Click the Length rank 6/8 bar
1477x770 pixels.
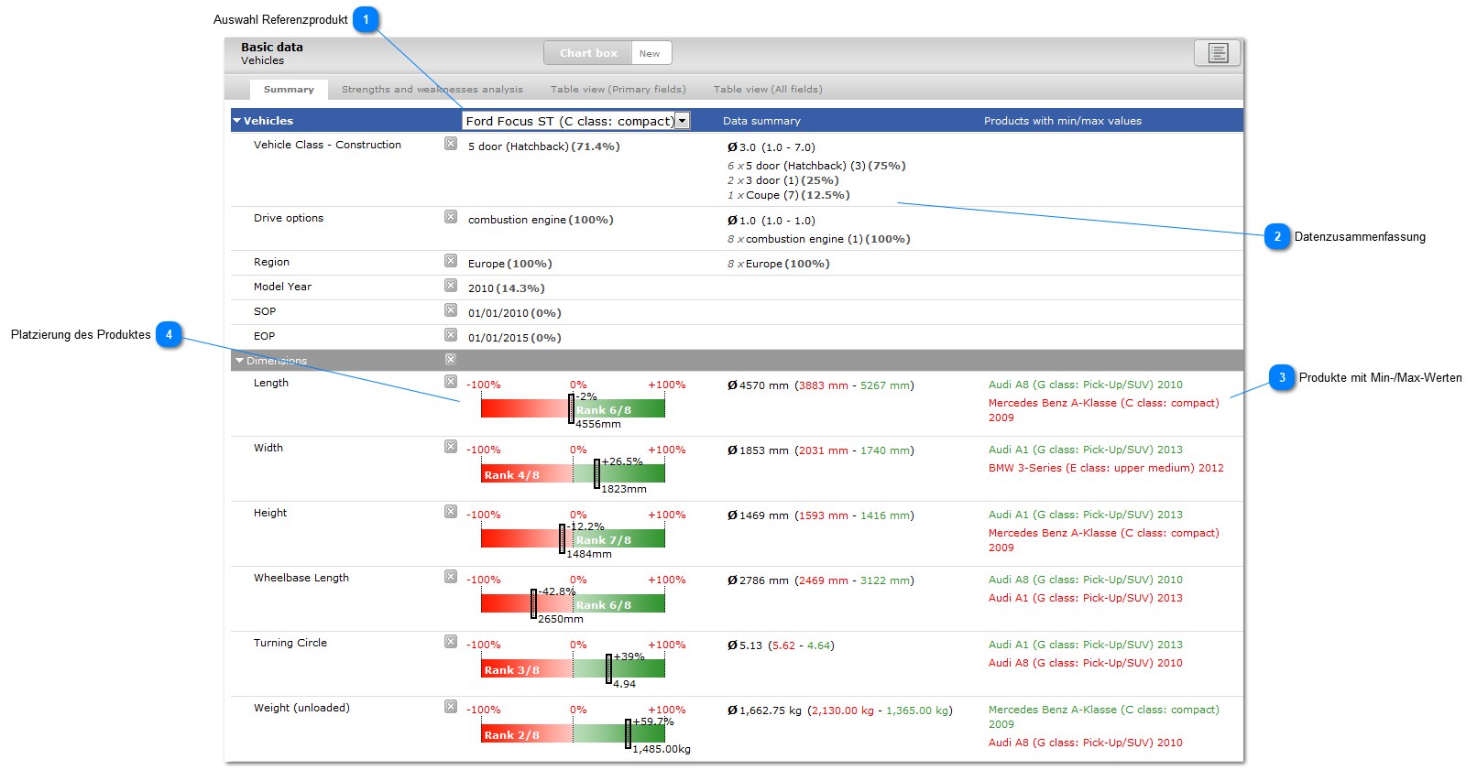(x=573, y=409)
